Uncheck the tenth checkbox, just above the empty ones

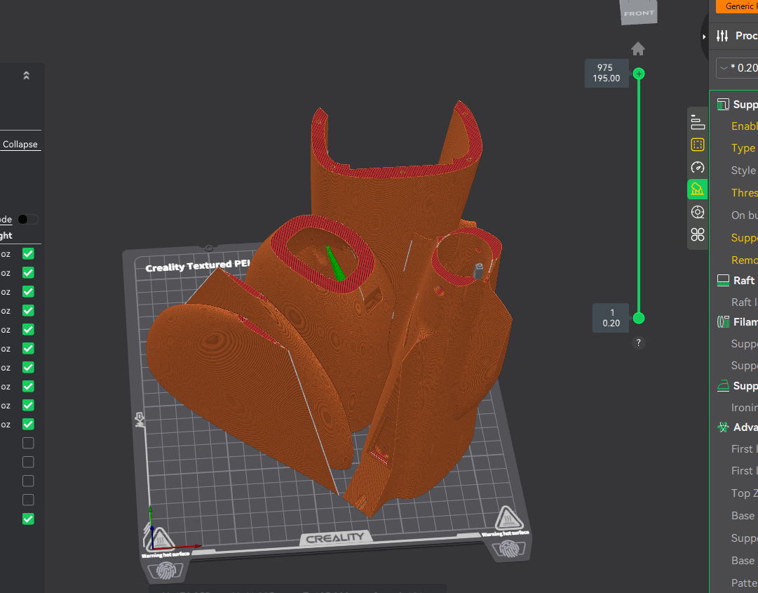(28, 424)
